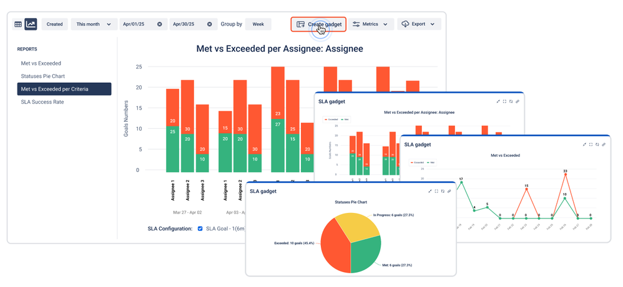Toggle Met legend in line chart gadget
This screenshot has height=287, width=623.
(x=431, y=162)
